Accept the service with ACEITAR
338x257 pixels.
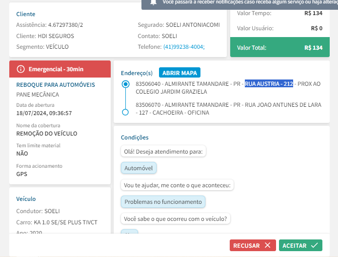[x=300, y=245]
